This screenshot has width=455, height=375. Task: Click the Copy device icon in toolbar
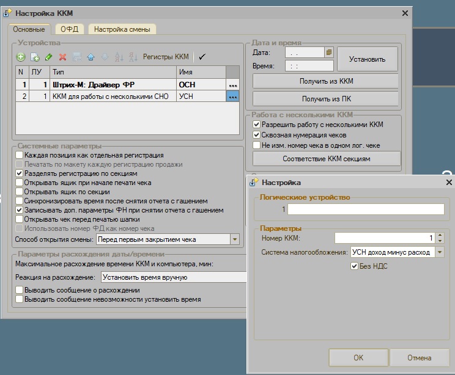click(x=35, y=57)
